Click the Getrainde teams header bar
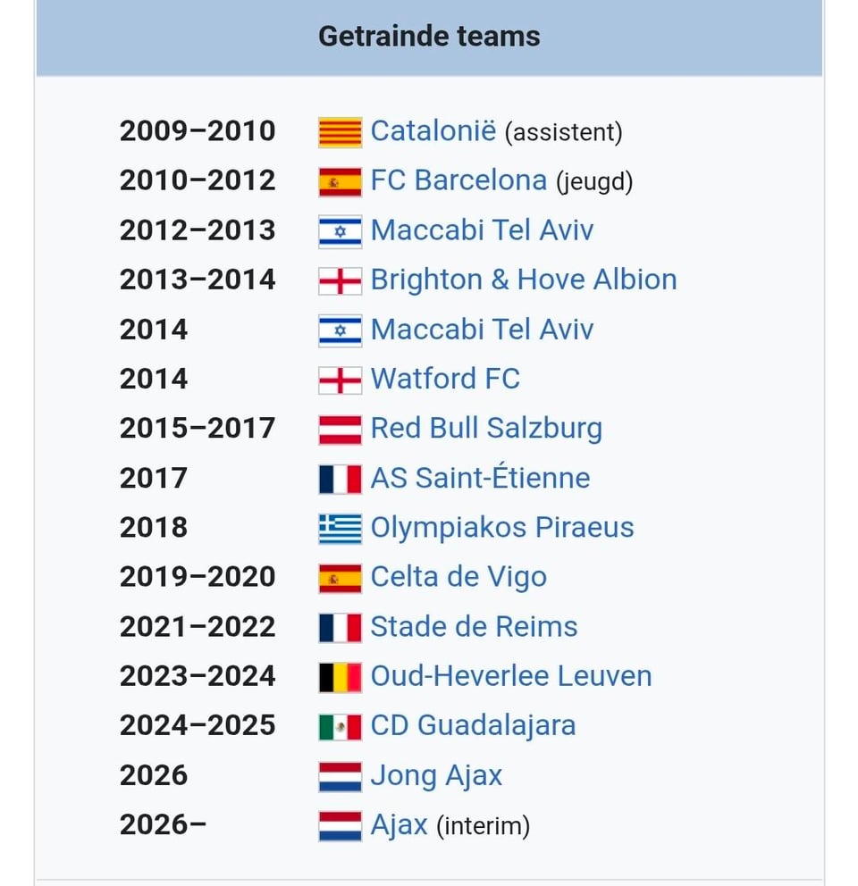The image size is (858, 886). 429,37
